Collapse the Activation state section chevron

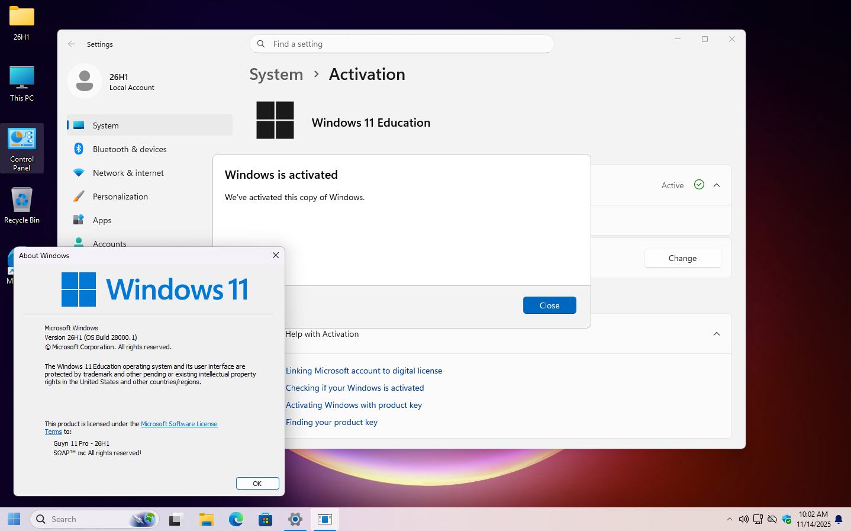[717, 185]
